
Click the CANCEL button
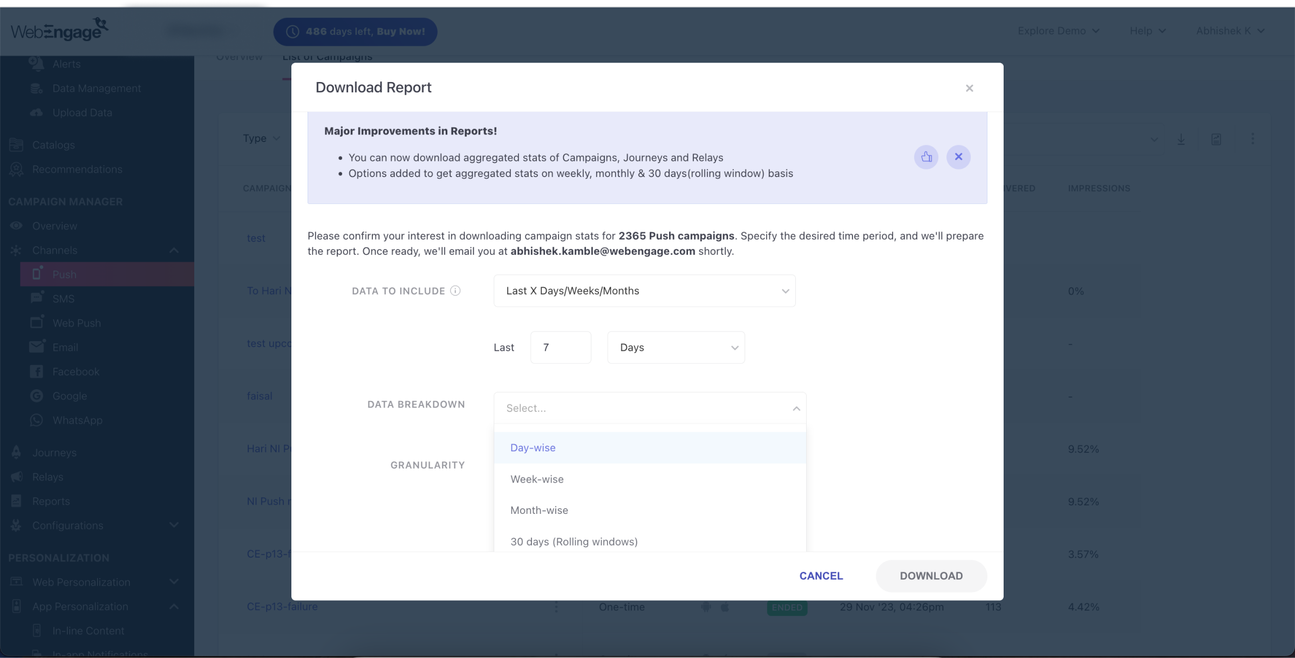coord(821,576)
